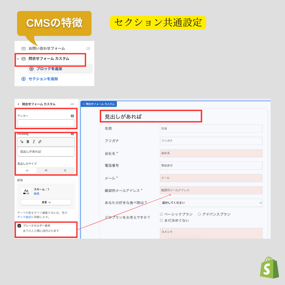
Task: Click the envelope icon beside 問合せフォーム カスタム
Action: click(24, 58)
